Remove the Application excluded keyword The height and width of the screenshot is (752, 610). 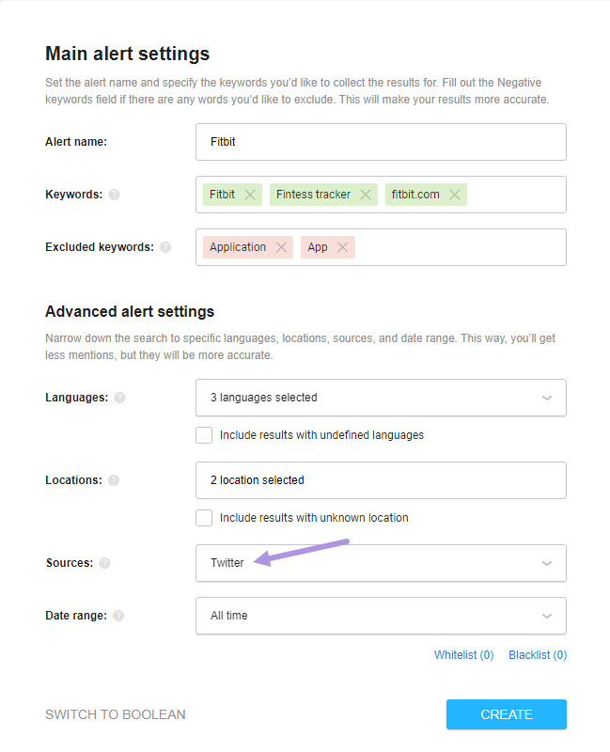click(x=281, y=247)
